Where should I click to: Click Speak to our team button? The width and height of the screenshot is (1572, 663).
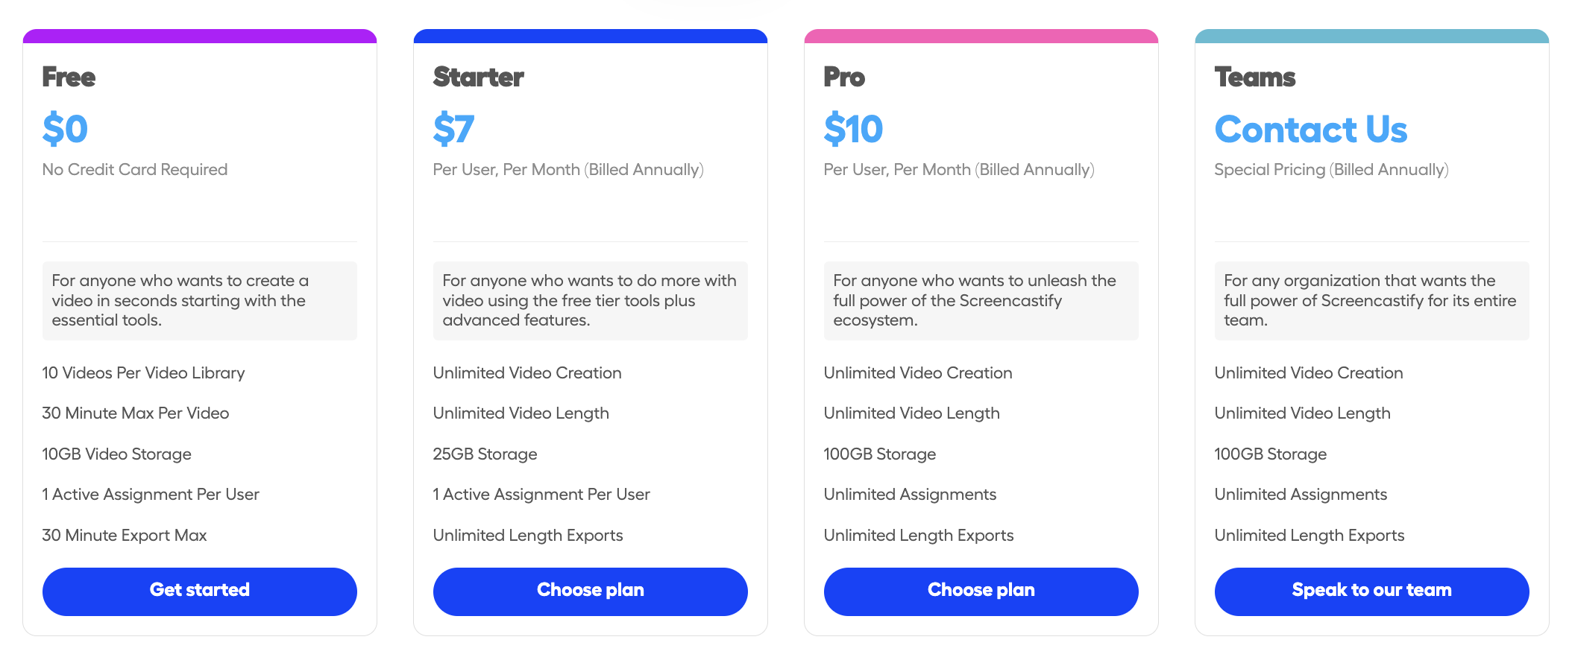(x=1371, y=591)
